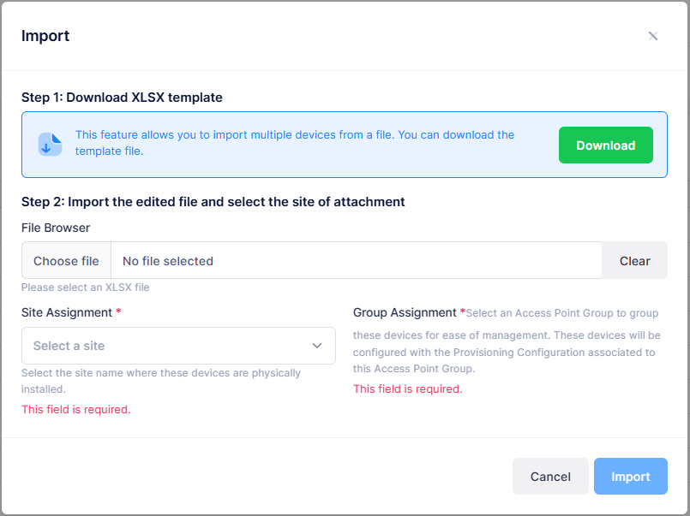Click the Choose file button
690x516 pixels.
point(66,261)
